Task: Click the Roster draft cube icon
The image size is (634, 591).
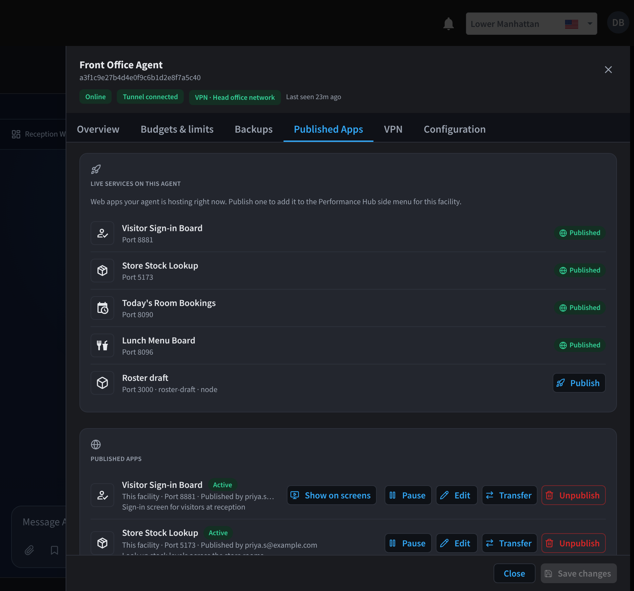Action: click(x=102, y=383)
